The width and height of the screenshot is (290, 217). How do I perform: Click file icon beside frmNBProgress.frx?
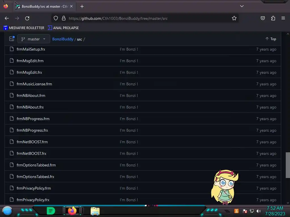click(x=12, y=130)
